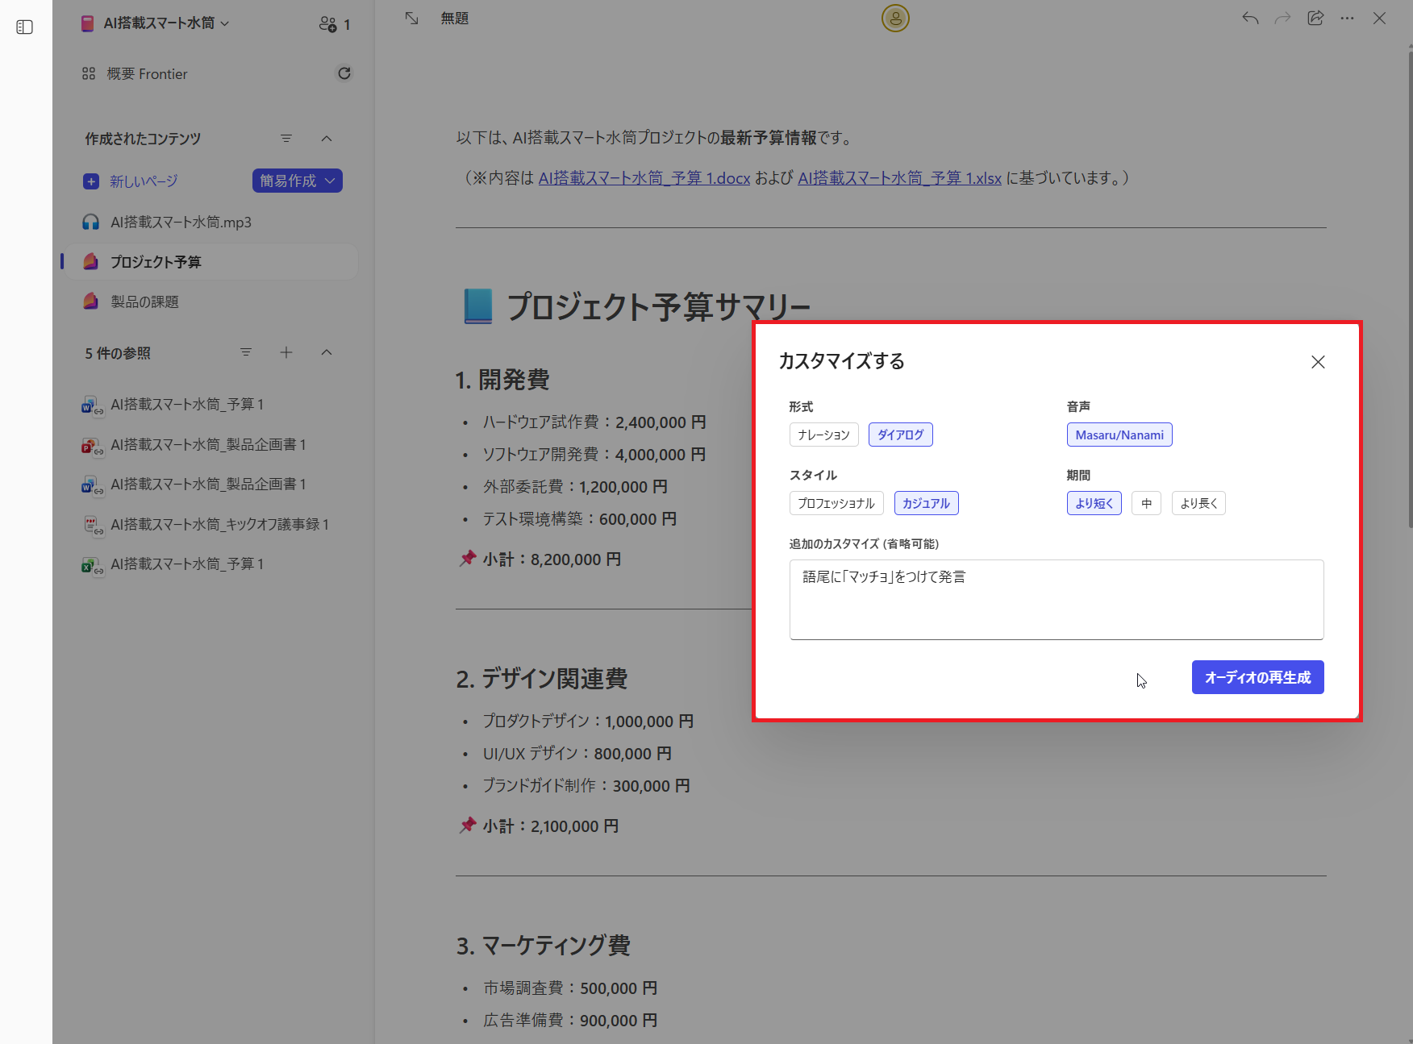Click the オーディオの再生成 button

[1257, 677]
